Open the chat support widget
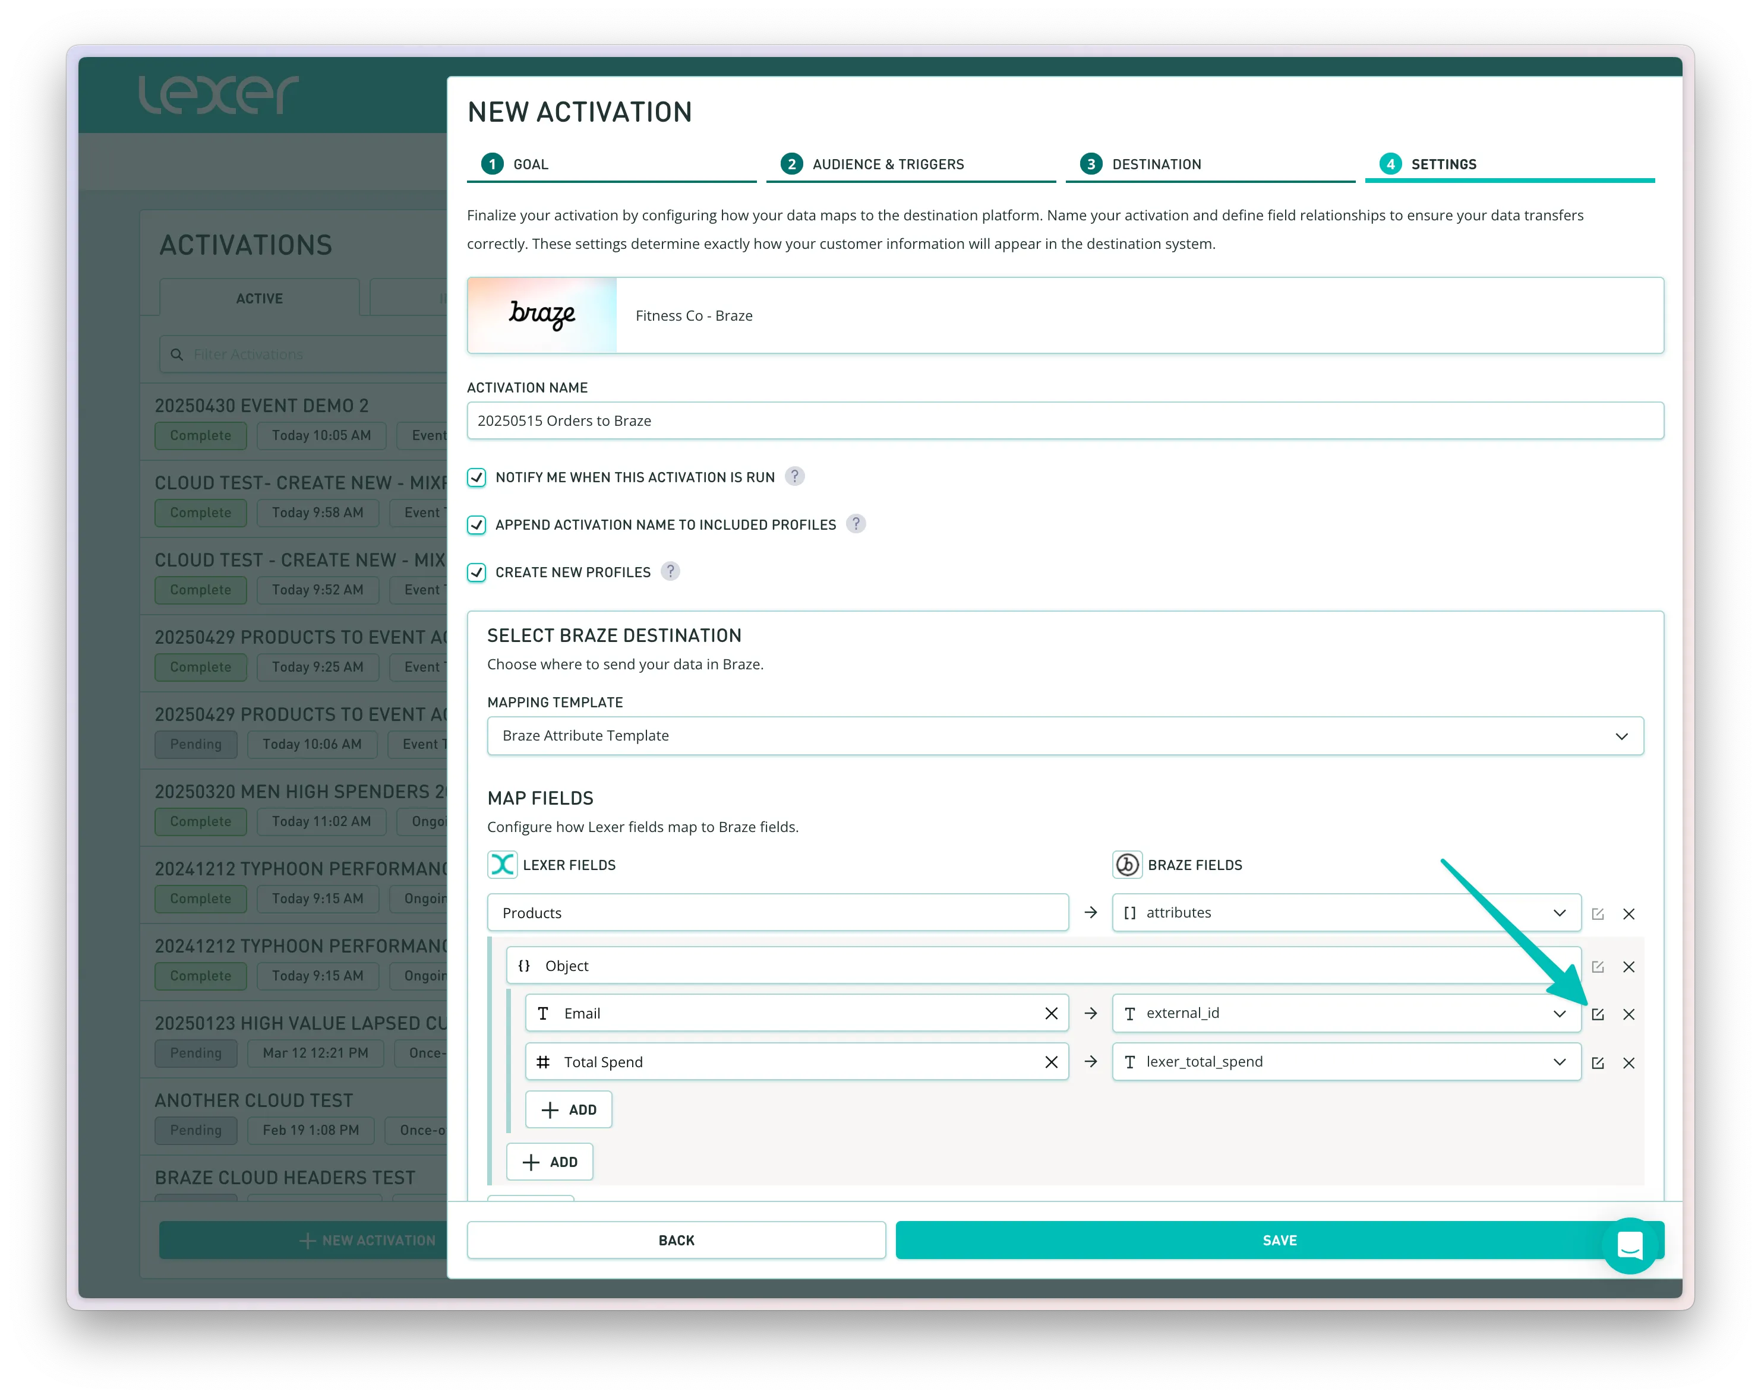 pyautogui.click(x=1630, y=1245)
